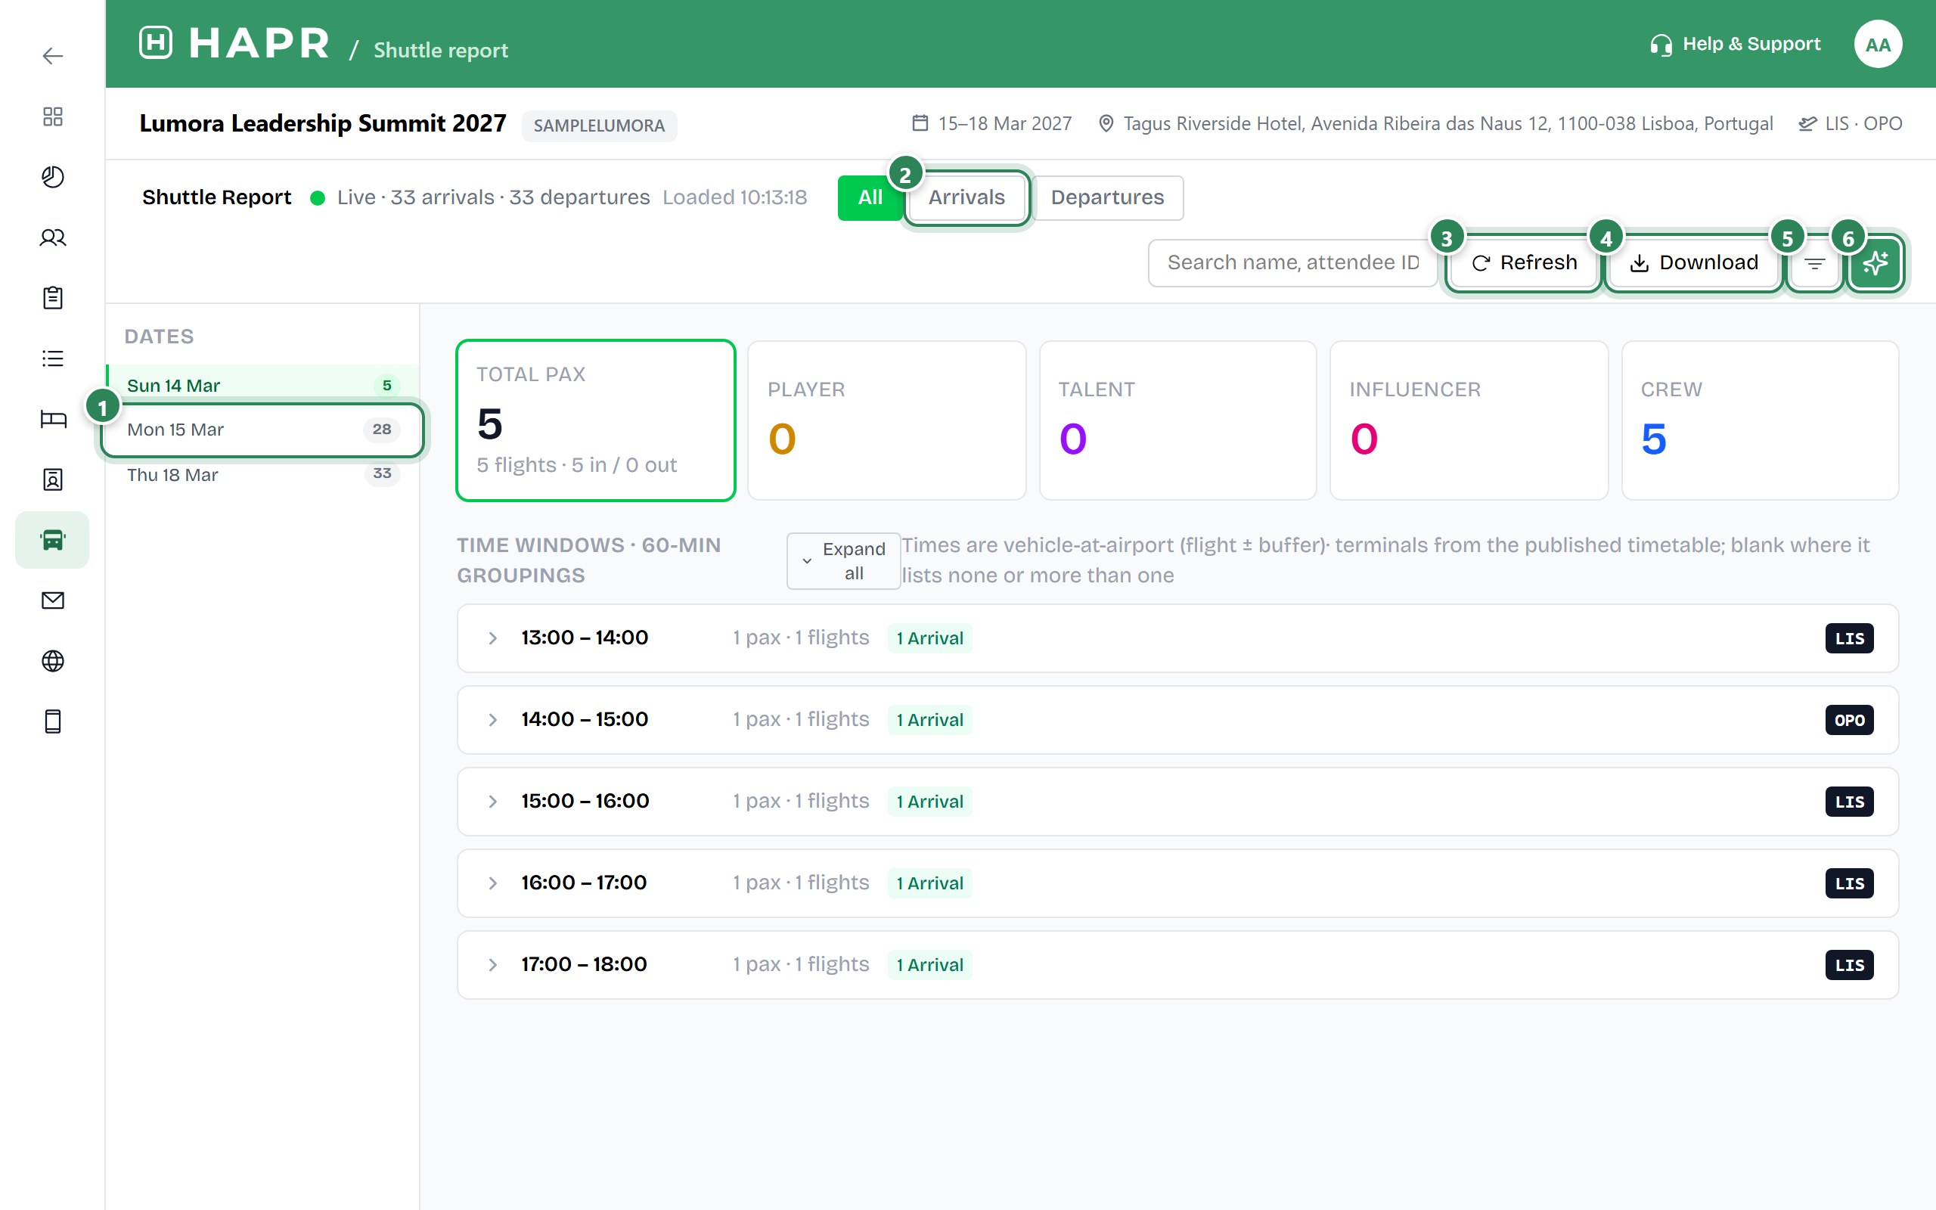The width and height of the screenshot is (1936, 1210).
Task: Select the CREW stat card
Action: [x=1759, y=420]
